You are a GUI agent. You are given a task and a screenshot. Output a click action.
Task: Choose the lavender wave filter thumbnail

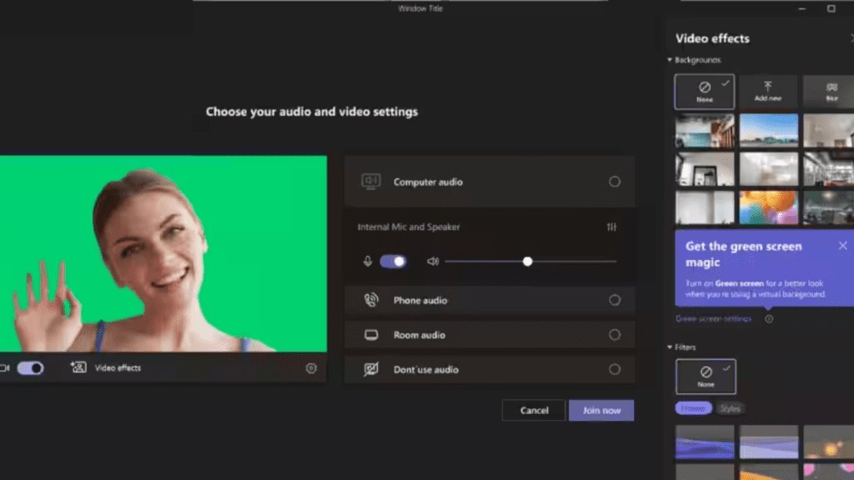click(768, 442)
